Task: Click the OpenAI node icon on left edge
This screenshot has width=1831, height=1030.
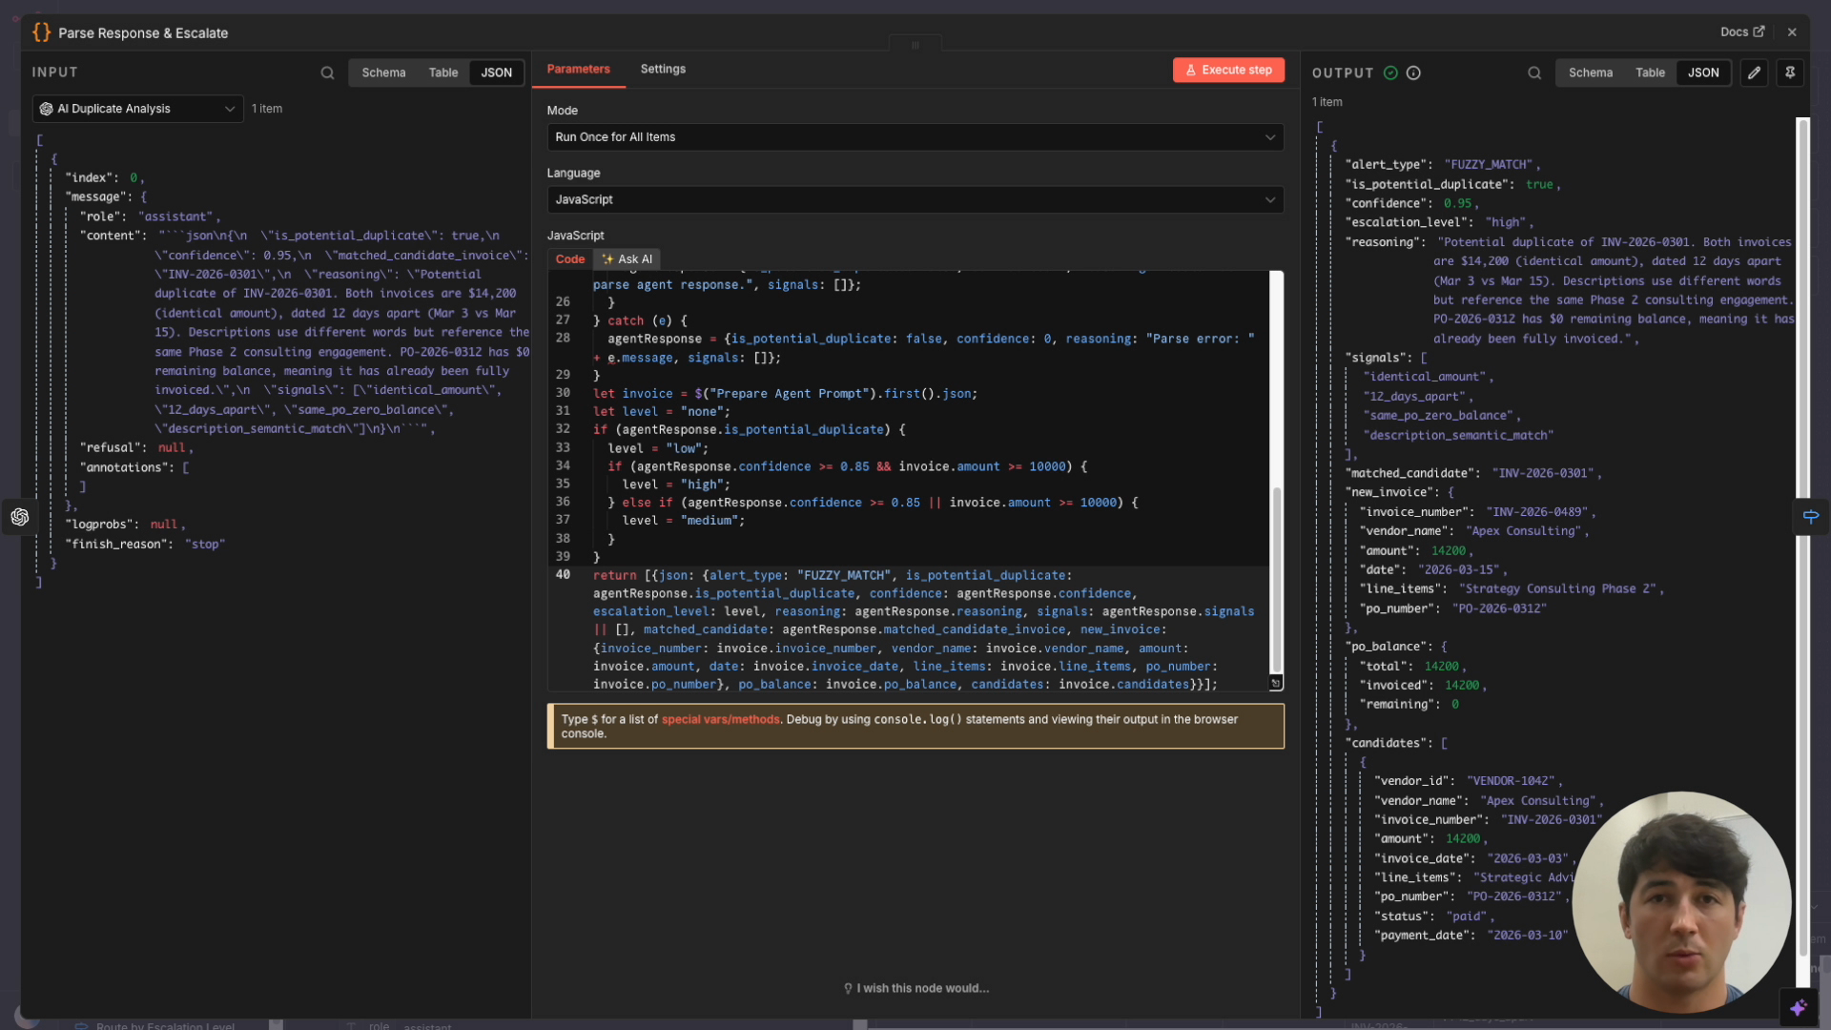Action: click(x=20, y=517)
